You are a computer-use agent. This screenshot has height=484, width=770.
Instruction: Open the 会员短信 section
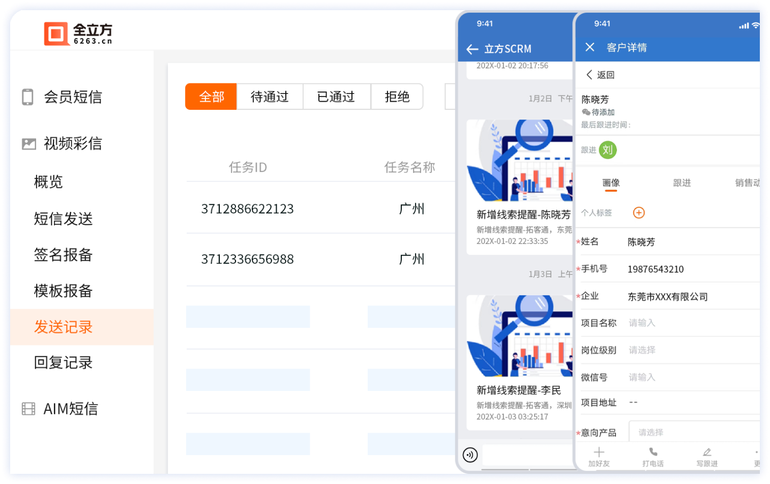pos(73,97)
